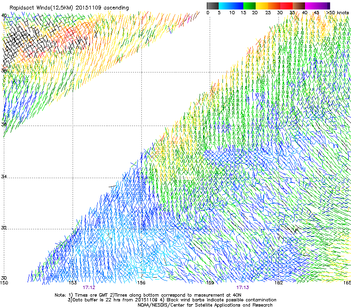Viewport: 351px width, 308px height.
Task: Click the "Data buffer is 22 hrs" note line
Action: (x=172, y=300)
